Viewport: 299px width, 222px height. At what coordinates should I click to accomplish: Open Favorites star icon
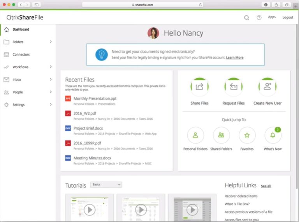tap(247, 135)
